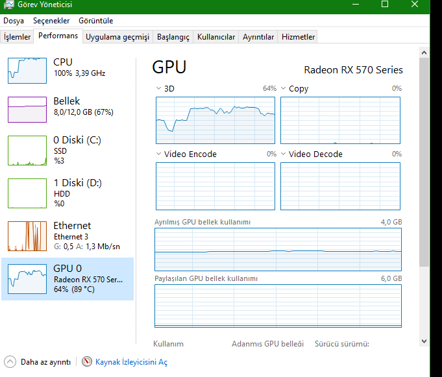Open the Görüntüle menu
The image size is (442, 377).
click(x=96, y=21)
